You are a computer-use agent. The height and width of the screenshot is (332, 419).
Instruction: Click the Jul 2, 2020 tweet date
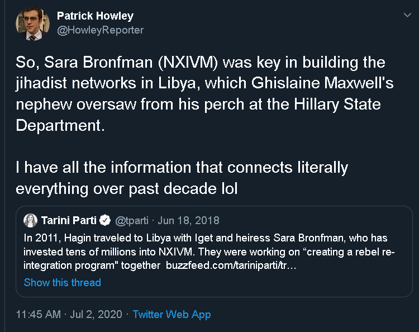96,315
